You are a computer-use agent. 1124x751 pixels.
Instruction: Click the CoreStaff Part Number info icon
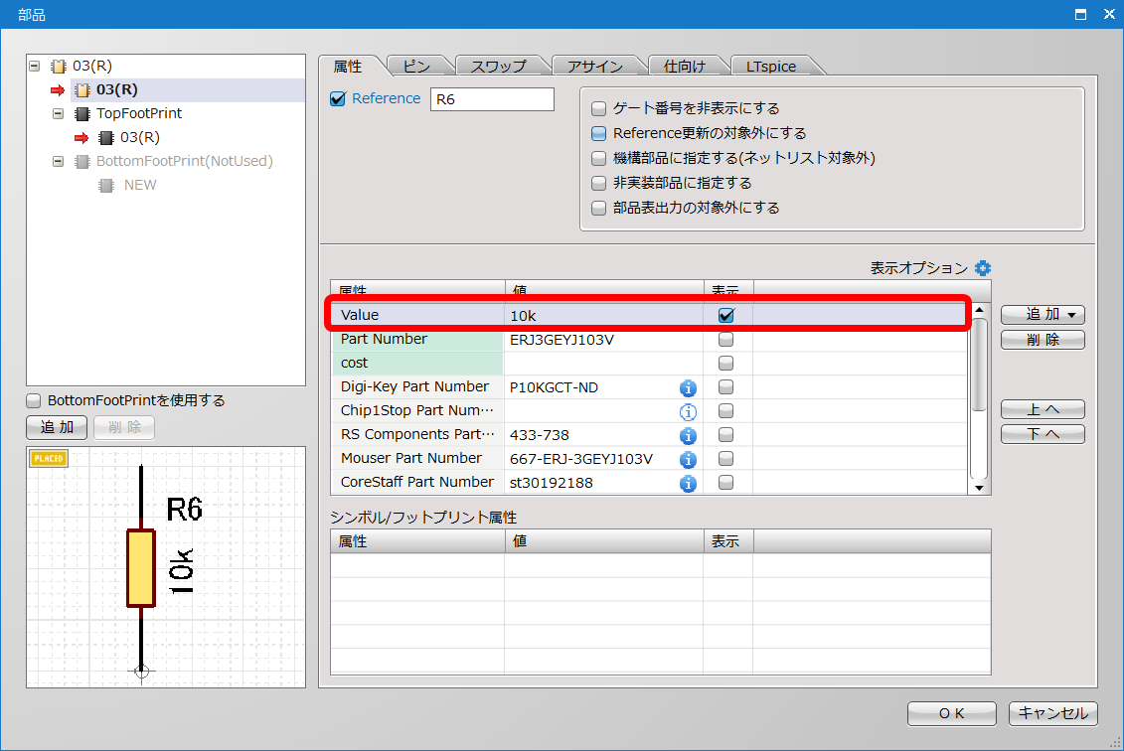tap(688, 483)
